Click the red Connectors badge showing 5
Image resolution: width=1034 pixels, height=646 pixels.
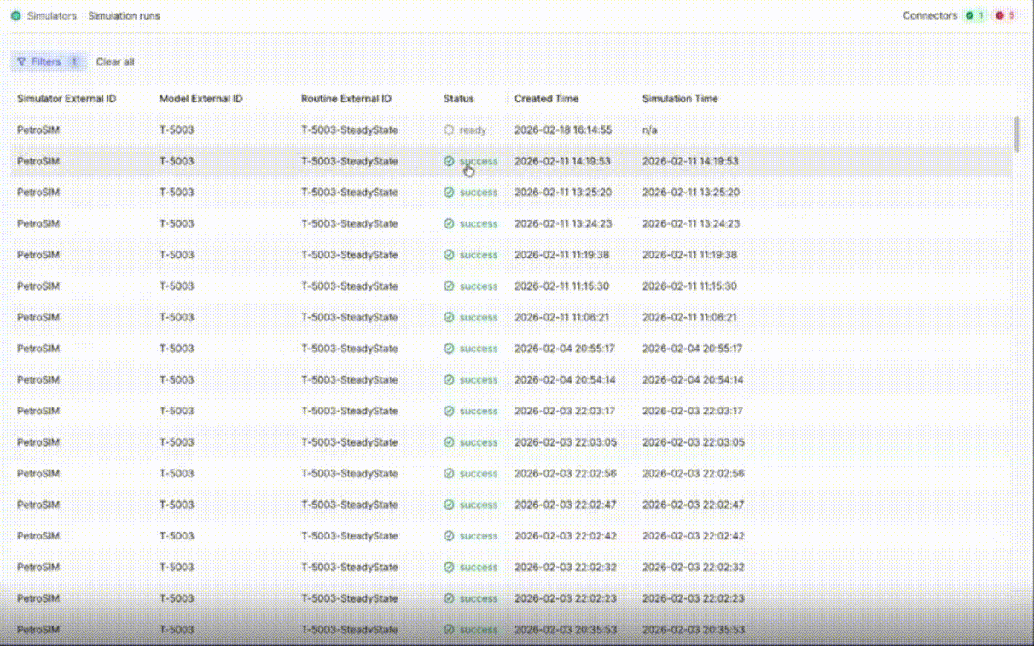pyautogui.click(x=1005, y=15)
